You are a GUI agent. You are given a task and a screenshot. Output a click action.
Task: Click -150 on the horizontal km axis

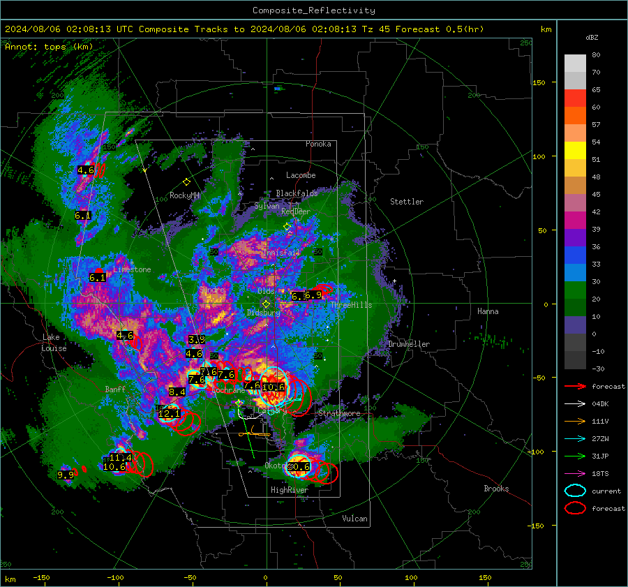pos(41,577)
